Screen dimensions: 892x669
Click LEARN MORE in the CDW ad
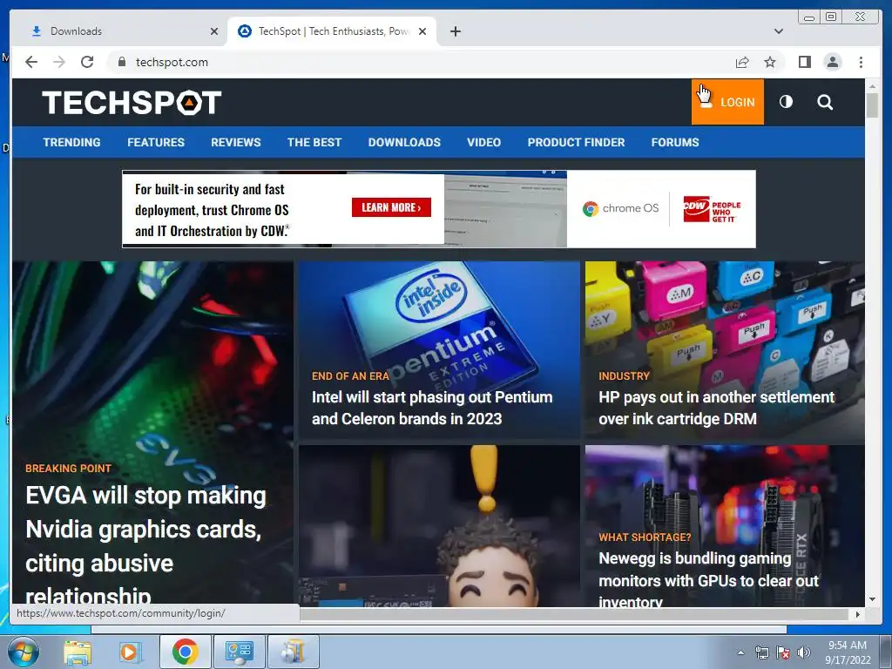391,207
